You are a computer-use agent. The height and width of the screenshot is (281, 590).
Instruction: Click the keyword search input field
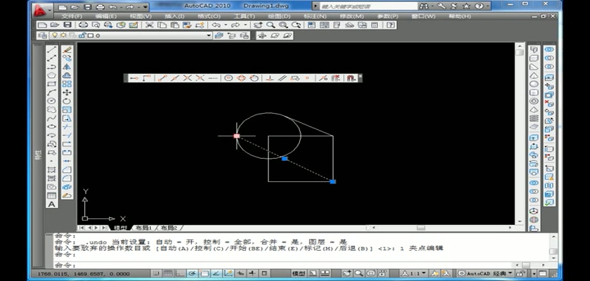[368, 6]
